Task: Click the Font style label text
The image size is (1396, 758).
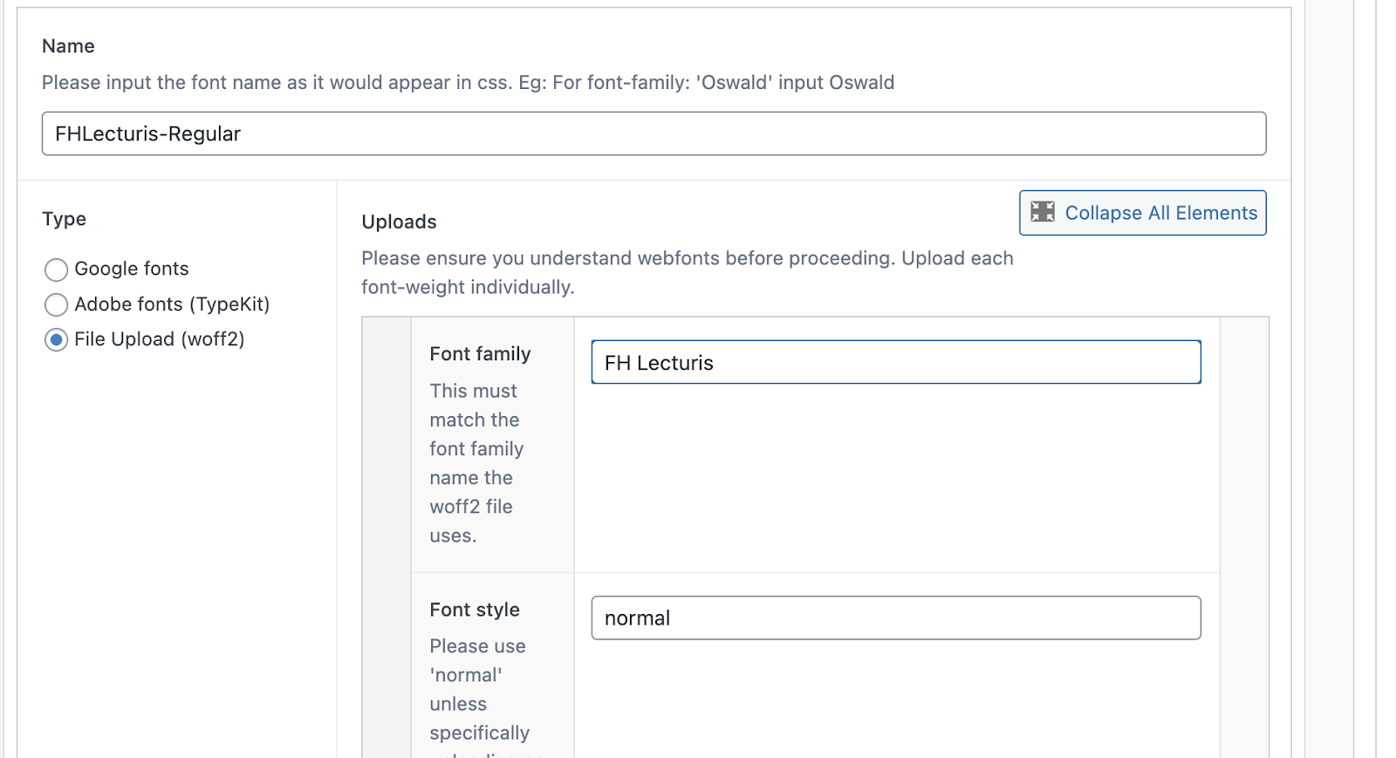Action: (475, 610)
